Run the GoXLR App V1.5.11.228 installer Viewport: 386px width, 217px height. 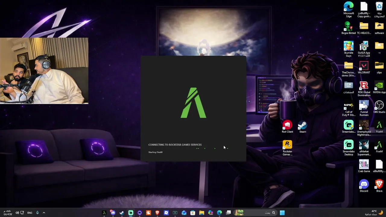pos(364,49)
